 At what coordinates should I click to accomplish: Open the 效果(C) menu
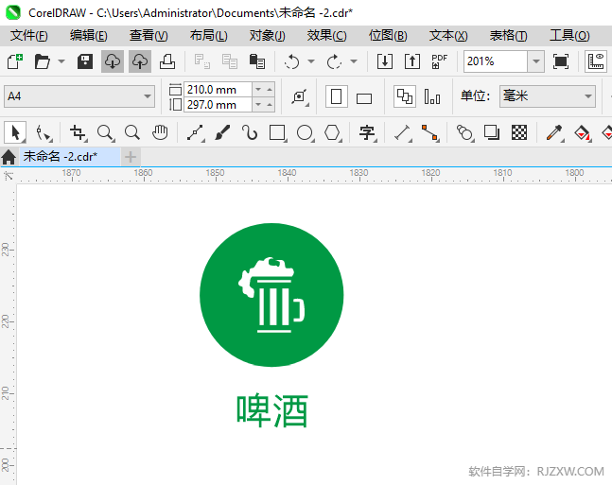[326, 36]
